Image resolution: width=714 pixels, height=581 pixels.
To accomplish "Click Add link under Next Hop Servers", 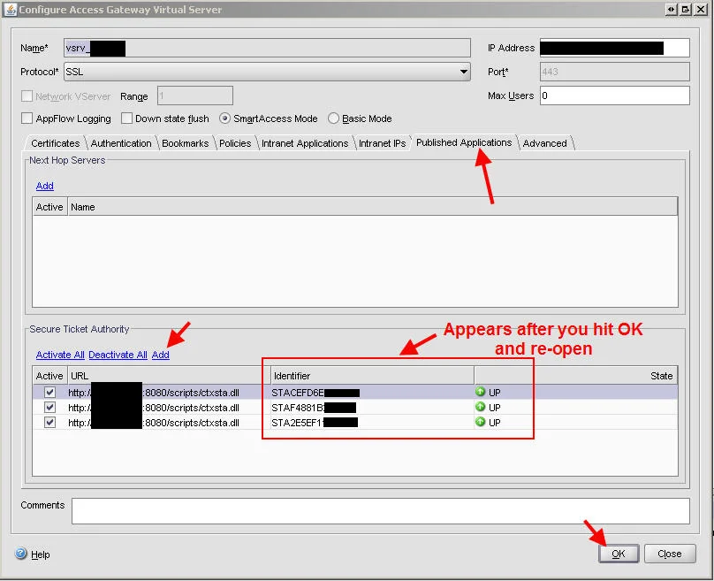I will pyautogui.click(x=44, y=186).
